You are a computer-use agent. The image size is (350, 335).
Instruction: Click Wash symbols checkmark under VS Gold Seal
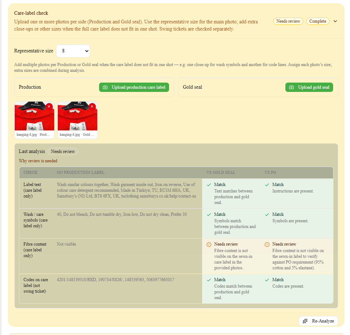[209, 215]
